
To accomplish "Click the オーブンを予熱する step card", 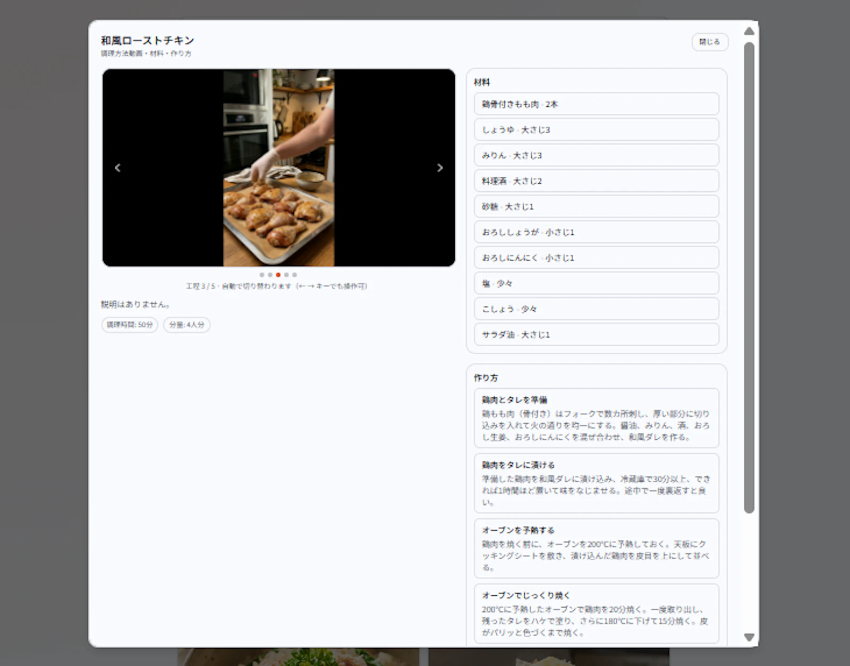I will point(597,549).
